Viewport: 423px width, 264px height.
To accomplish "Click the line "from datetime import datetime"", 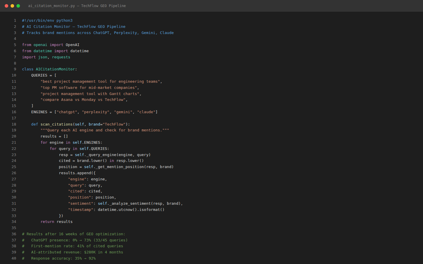I will [55, 51].
